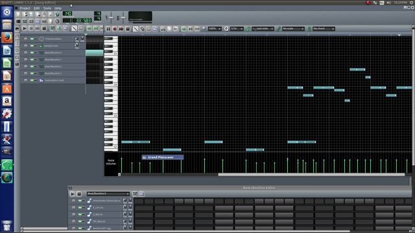
Task: Add an automation track in Song Editor
Action: [65, 28]
